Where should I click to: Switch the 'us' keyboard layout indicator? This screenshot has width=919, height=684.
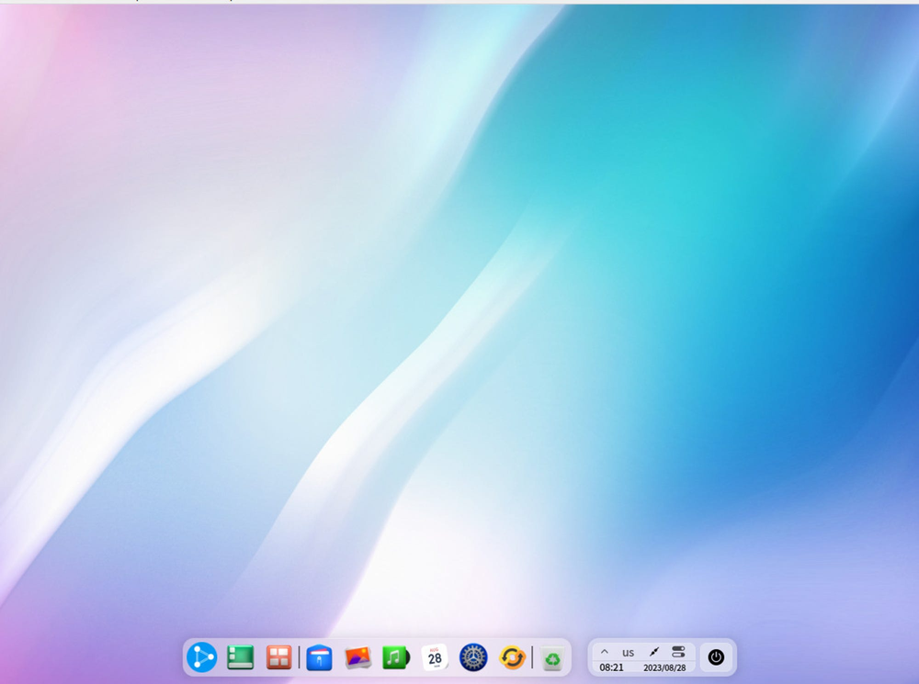(x=629, y=652)
